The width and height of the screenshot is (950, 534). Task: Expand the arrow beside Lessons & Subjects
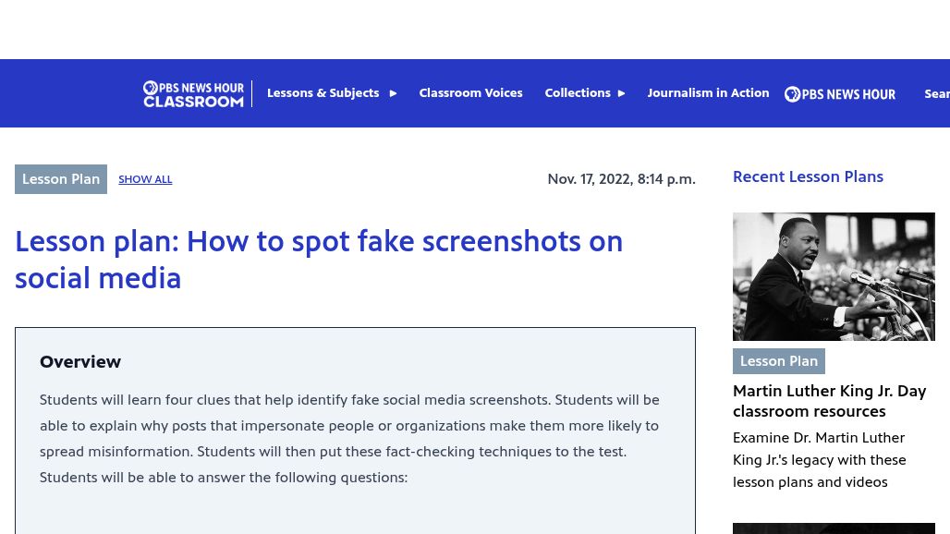(x=393, y=93)
